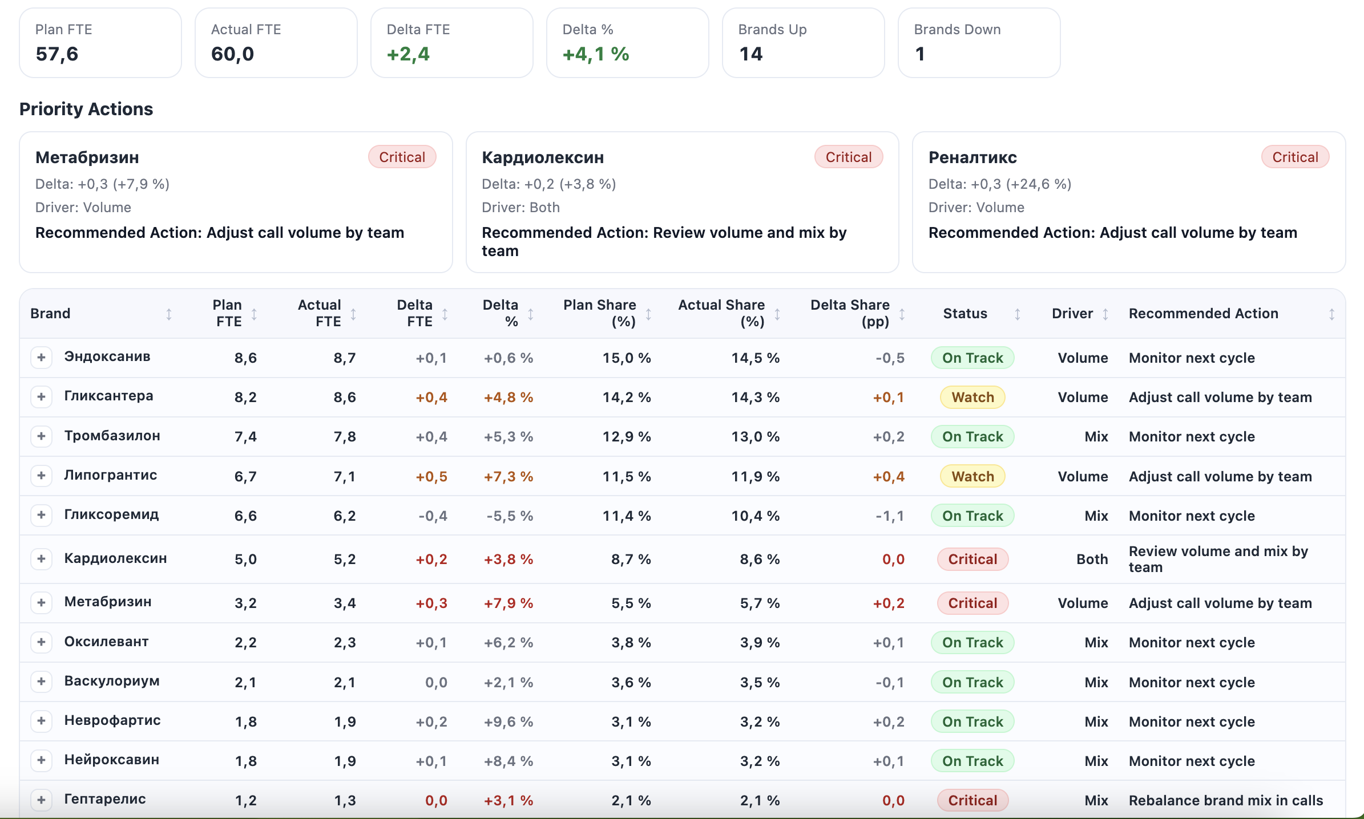1364x819 pixels.
Task: Expand the Липогрантис row details
Action: pyautogui.click(x=42, y=476)
